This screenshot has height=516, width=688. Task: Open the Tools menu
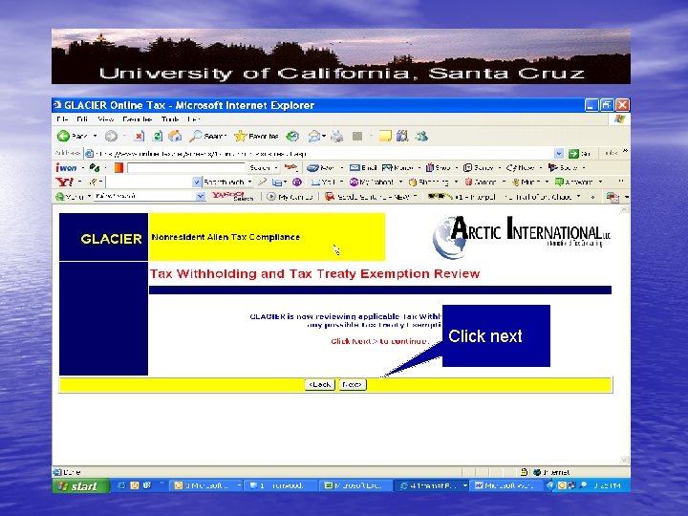(x=170, y=119)
